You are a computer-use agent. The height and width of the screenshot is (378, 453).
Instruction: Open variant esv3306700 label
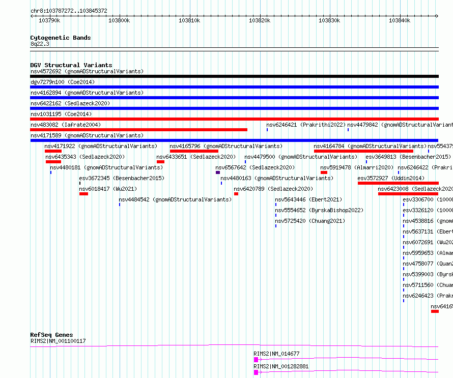(428, 199)
